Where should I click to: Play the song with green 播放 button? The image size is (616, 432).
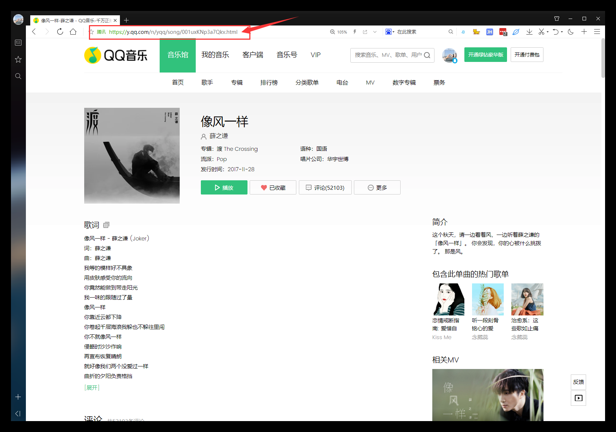click(x=224, y=188)
